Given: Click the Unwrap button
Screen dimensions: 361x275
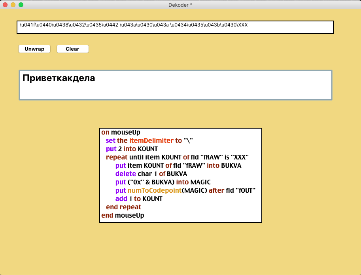Looking at the screenshot, I should (x=34, y=49).
